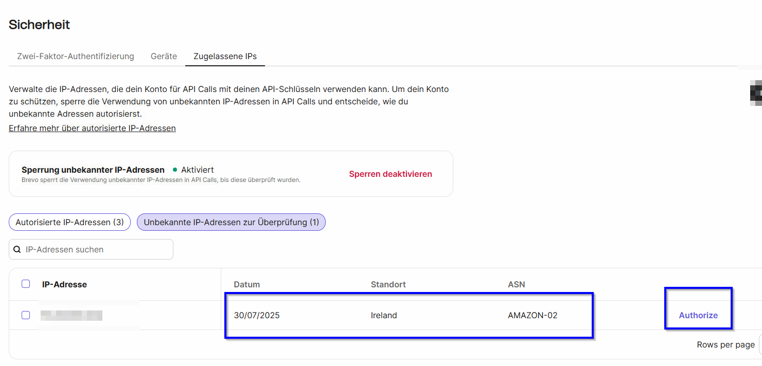Click the 30/07/2025 date cell

pyautogui.click(x=257, y=315)
